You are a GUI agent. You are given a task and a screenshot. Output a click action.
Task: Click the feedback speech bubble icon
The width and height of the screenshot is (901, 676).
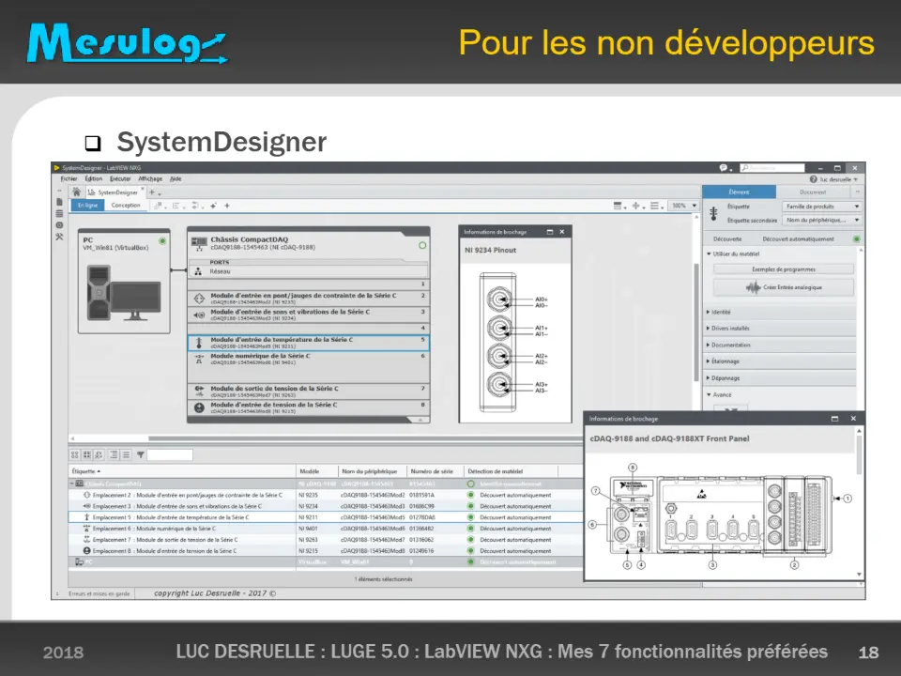tap(723, 168)
